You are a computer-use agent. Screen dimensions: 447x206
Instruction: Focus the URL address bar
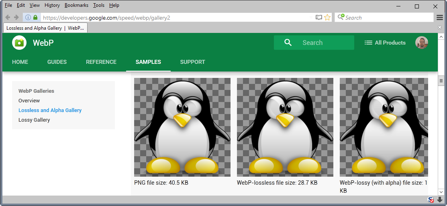(x=177, y=18)
